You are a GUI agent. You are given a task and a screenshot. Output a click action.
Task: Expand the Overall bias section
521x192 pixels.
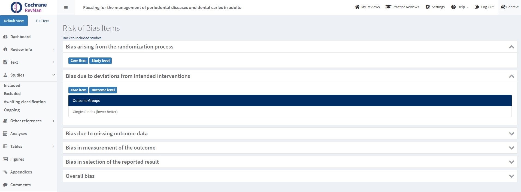click(511, 176)
